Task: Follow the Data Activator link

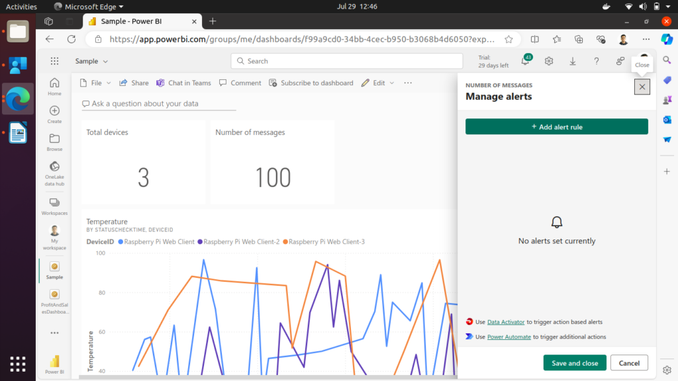Action: click(x=506, y=322)
